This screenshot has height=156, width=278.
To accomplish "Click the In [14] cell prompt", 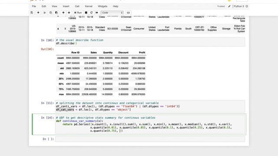I will click(47, 117).
